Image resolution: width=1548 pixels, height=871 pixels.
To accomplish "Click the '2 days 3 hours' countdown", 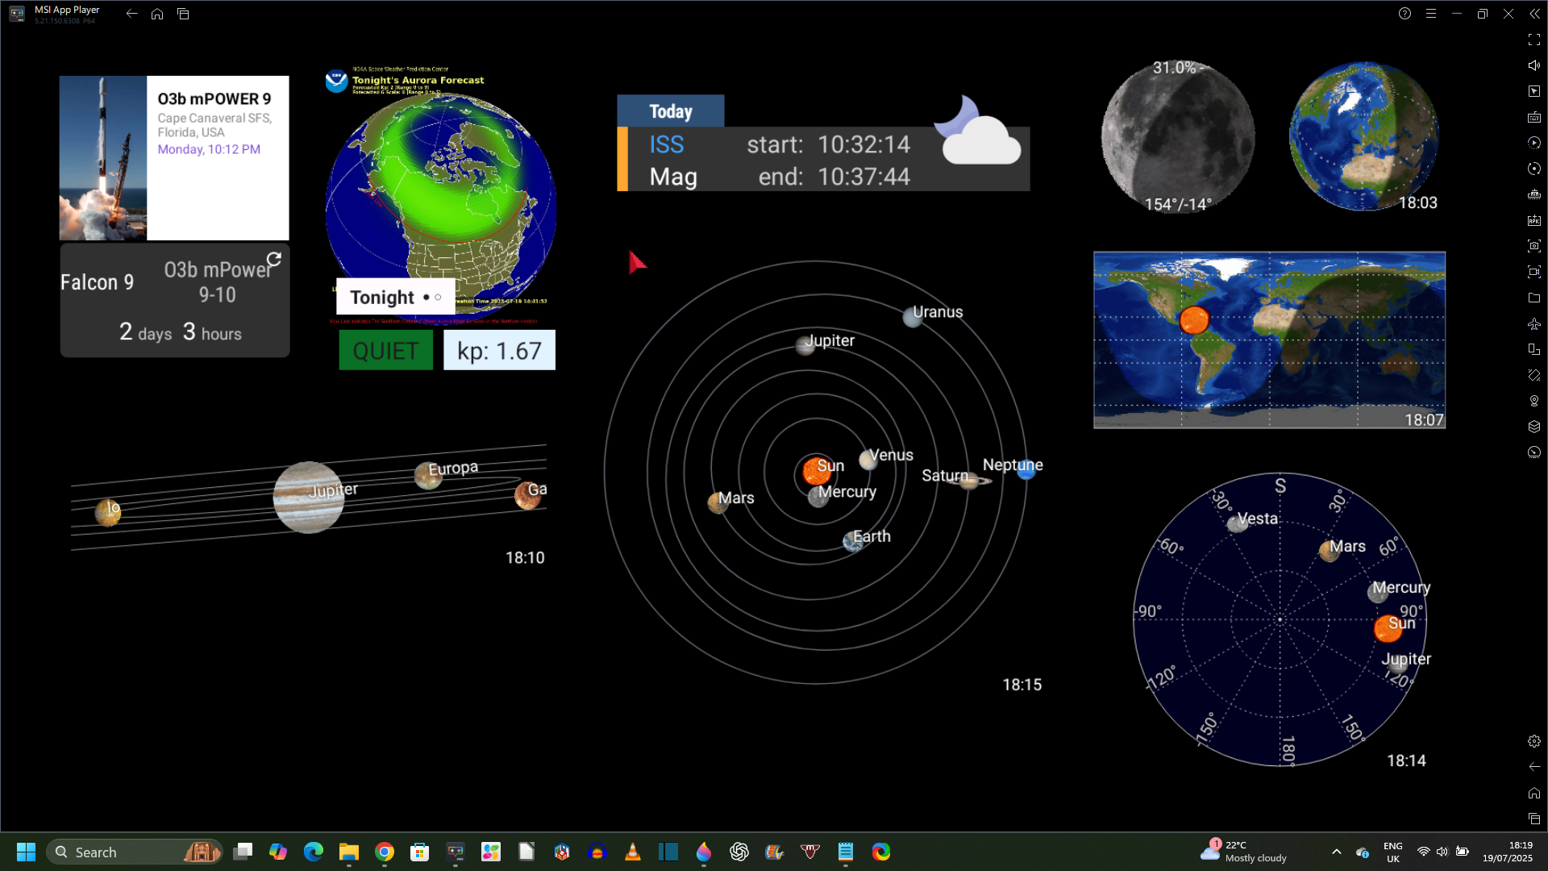I will pos(181,332).
